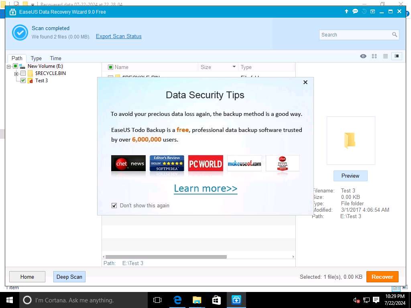This screenshot has height=308, width=411.
Task: Switch to thumbnail grid view
Action: [374, 56]
